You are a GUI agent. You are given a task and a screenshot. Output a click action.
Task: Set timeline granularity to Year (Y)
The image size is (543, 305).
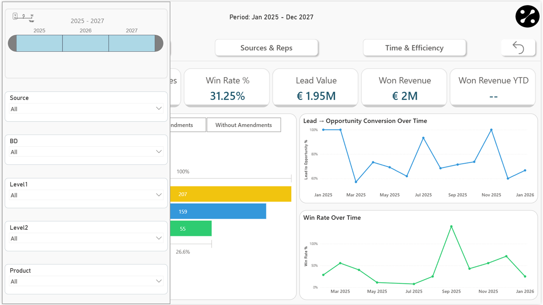coord(15,16)
